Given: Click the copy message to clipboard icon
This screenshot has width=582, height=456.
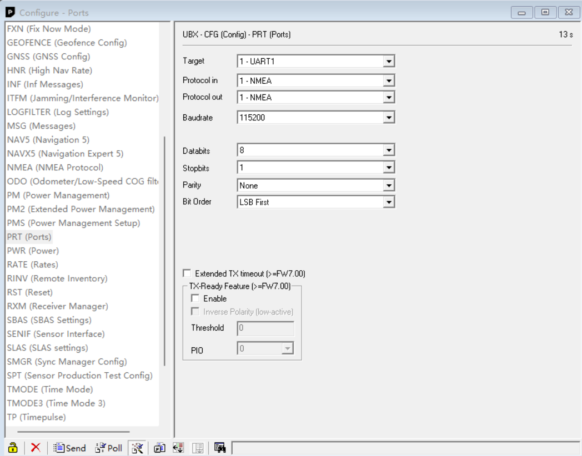Looking at the screenshot, I should pos(159,448).
